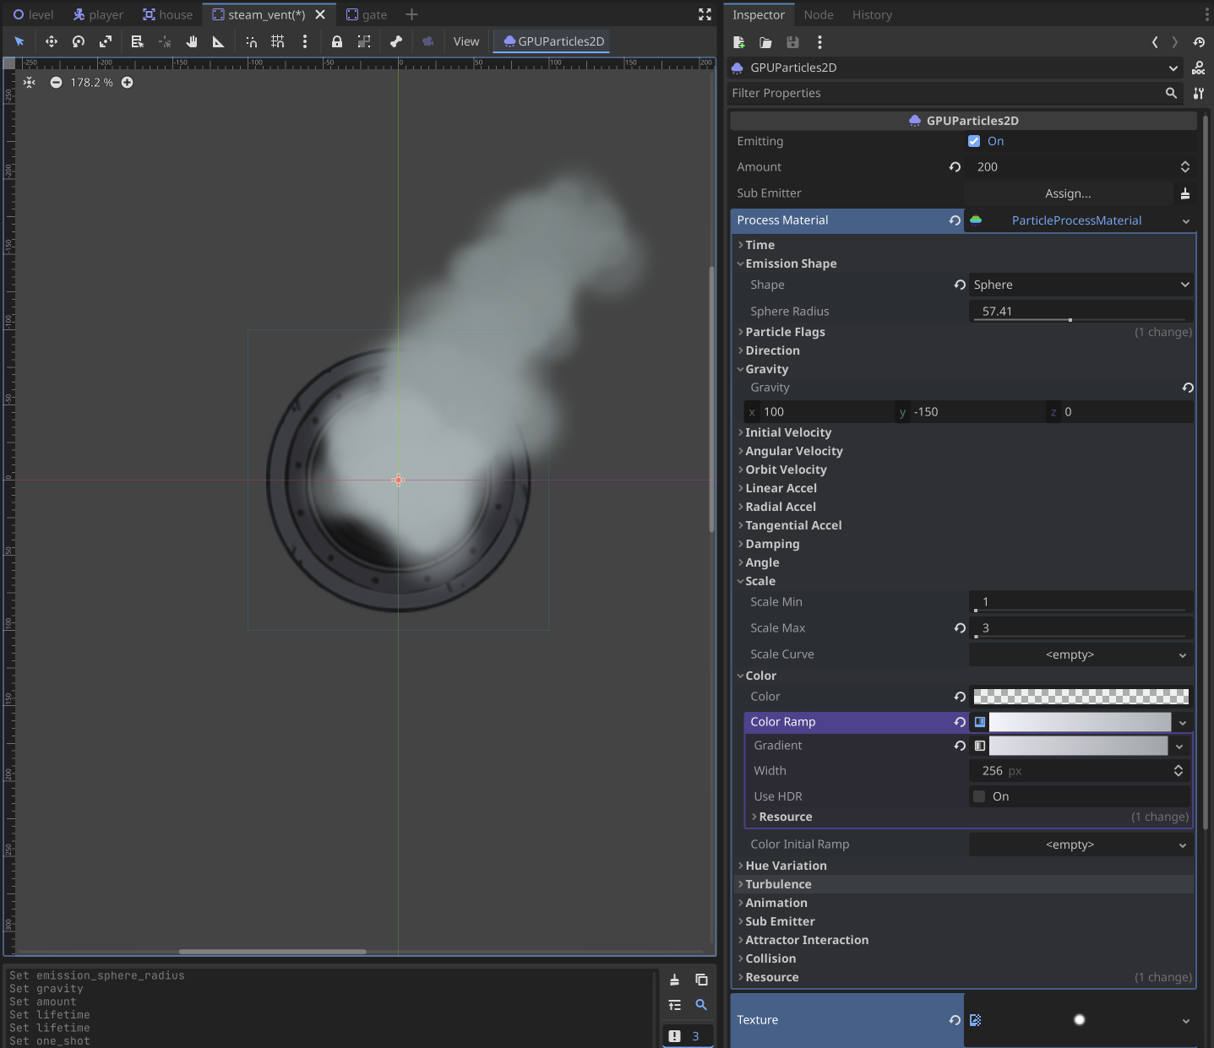
Task: Activate the Ruler Mode tool
Action: [219, 41]
